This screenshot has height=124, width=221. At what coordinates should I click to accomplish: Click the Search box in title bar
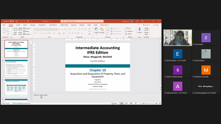click(x=82, y=21)
